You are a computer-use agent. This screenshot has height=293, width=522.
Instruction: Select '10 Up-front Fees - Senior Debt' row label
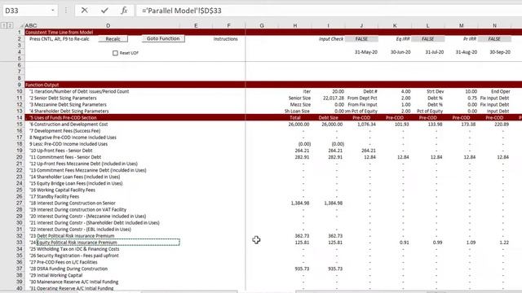(60, 151)
